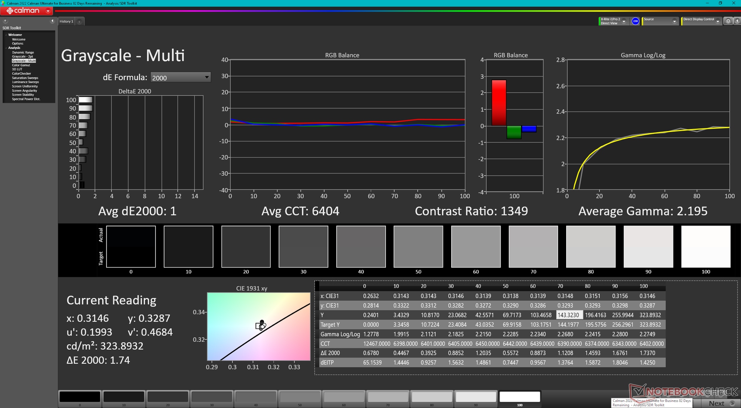Click the highlighted Y cell 143.3230
Image resolution: width=741 pixels, height=408 pixels.
[568, 315]
